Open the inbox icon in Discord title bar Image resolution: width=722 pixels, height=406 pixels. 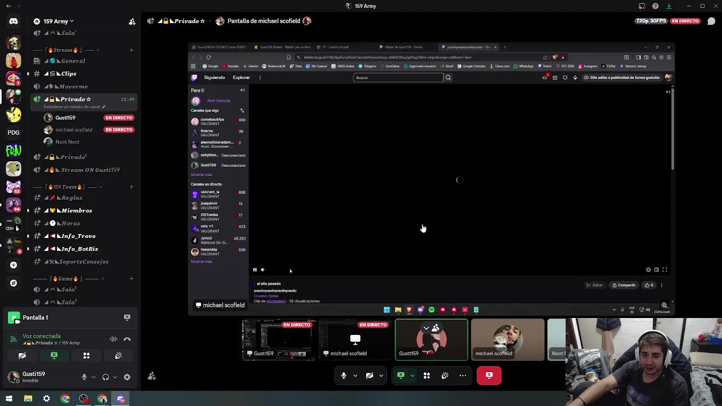[x=642, y=6]
